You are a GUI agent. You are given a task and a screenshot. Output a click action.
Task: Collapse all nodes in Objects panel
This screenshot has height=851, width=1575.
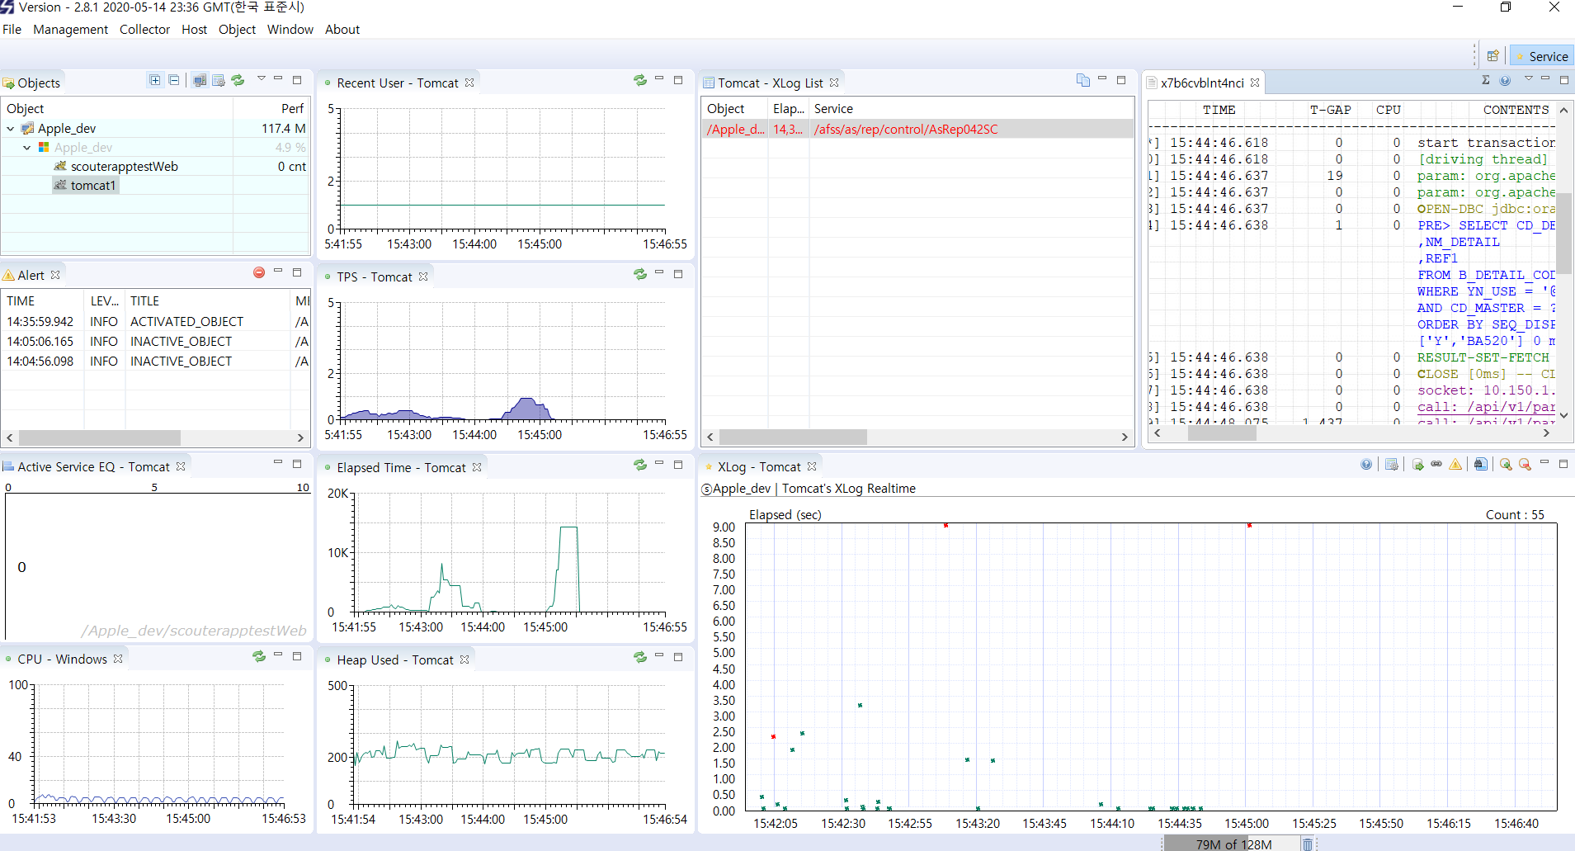click(174, 80)
